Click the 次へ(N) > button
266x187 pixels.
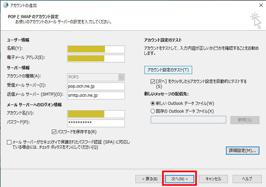click(179, 179)
